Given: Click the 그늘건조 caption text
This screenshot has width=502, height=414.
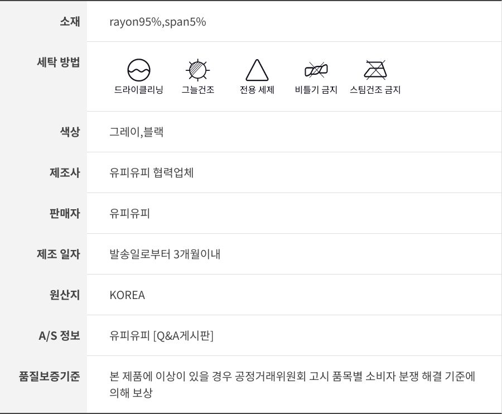Looking at the screenshot, I should coord(197,90).
